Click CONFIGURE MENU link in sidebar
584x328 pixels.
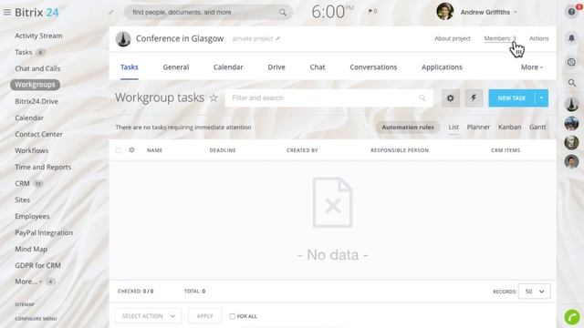point(36,319)
